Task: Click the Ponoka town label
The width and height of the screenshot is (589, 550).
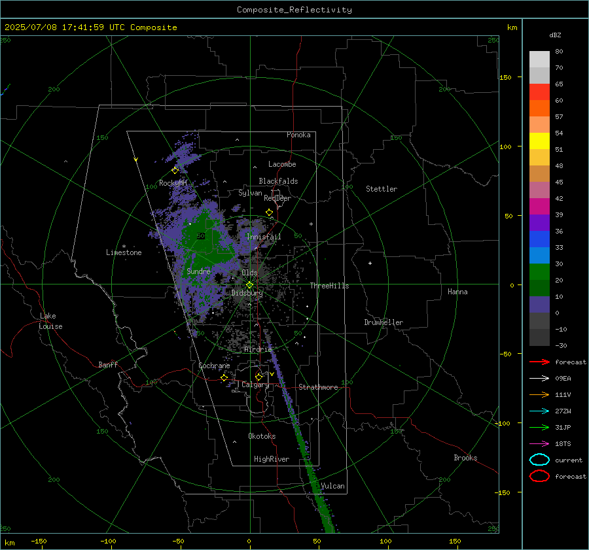Action: click(298, 135)
